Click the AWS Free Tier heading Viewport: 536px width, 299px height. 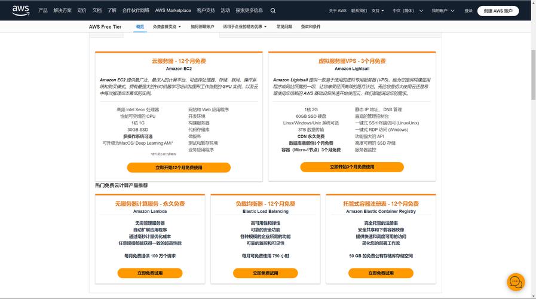pyautogui.click(x=105, y=27)
